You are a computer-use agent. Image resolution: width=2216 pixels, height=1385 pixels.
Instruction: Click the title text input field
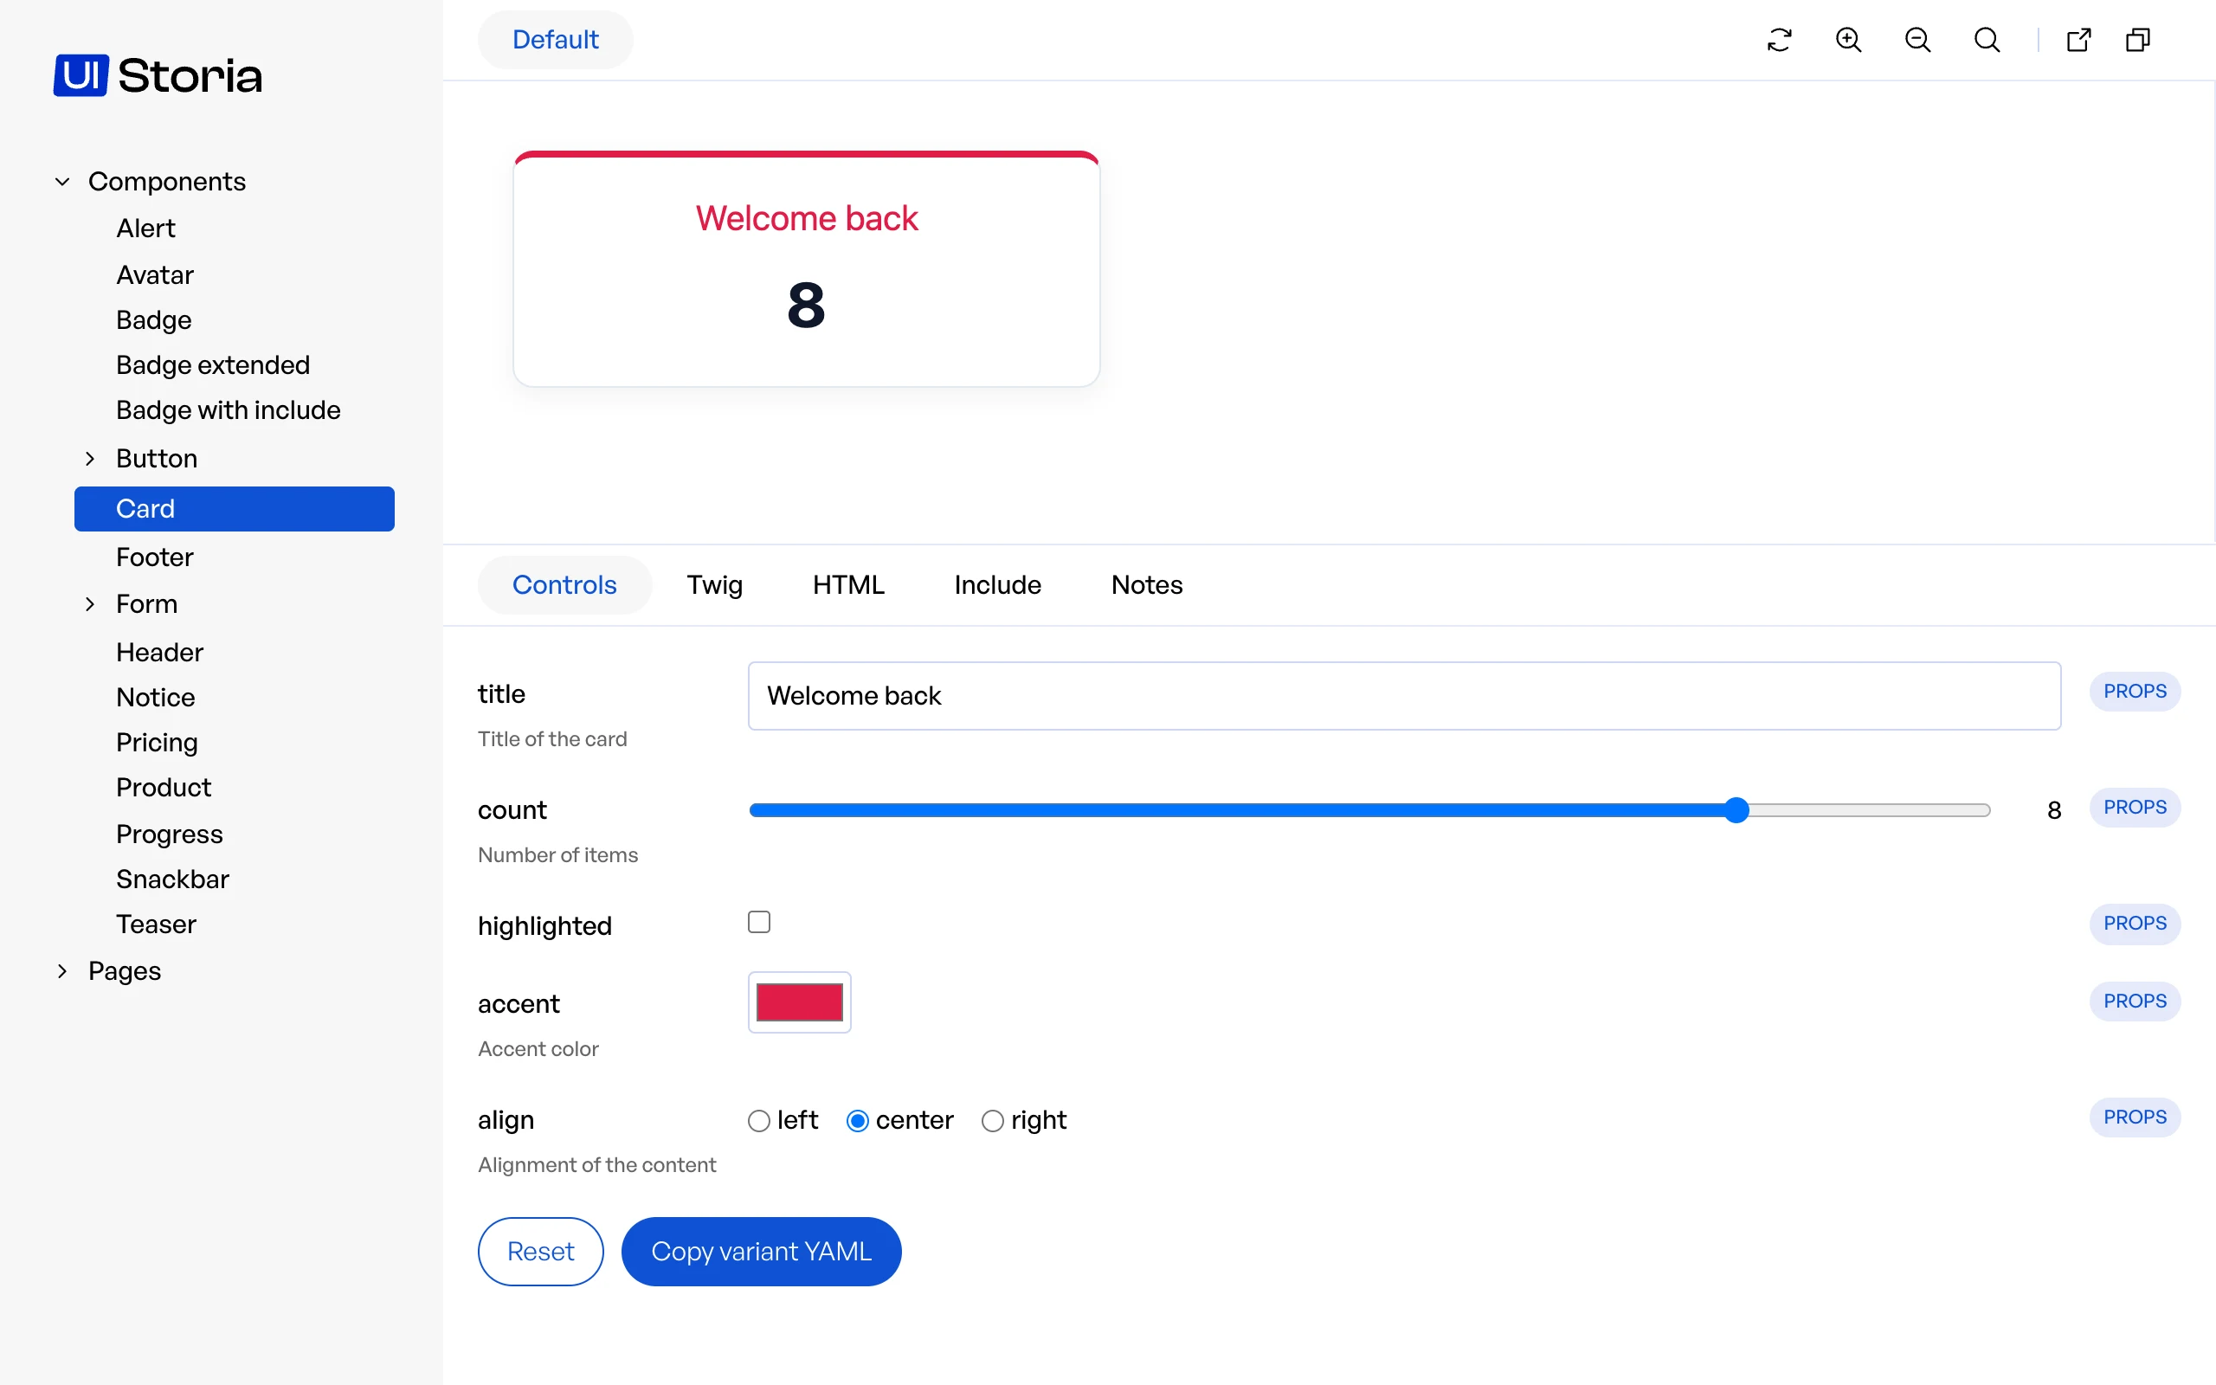[1404, 696]
